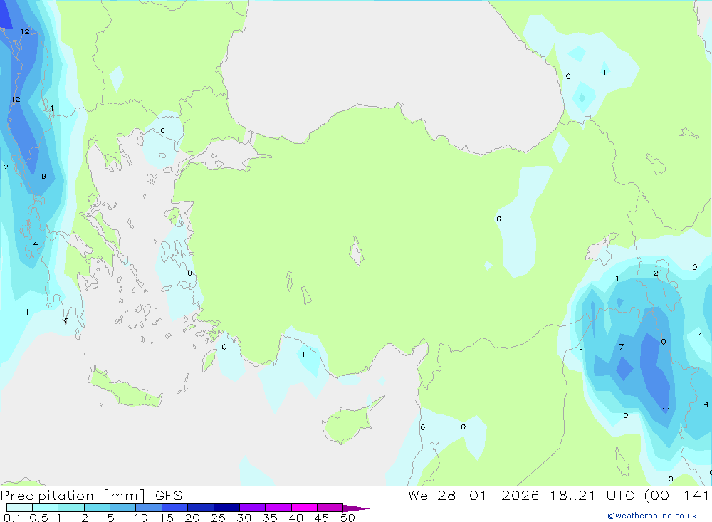Click the 'Precipitation [mm] GFS' title text
712x522 pixels.
[91, 496]
